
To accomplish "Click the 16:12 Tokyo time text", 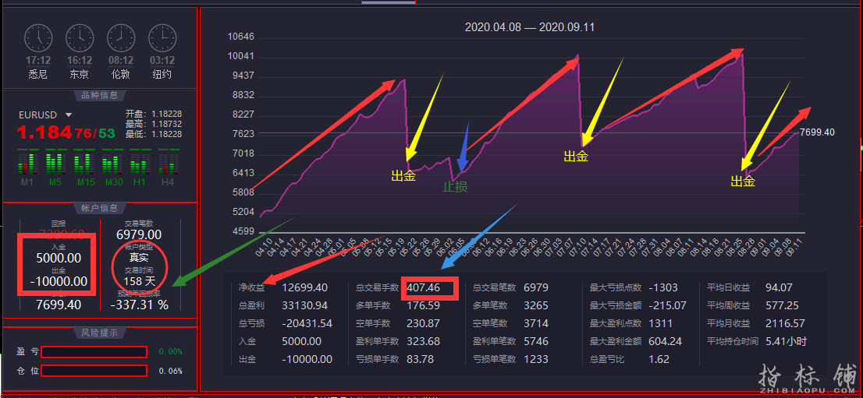I will tap(80, 61).
